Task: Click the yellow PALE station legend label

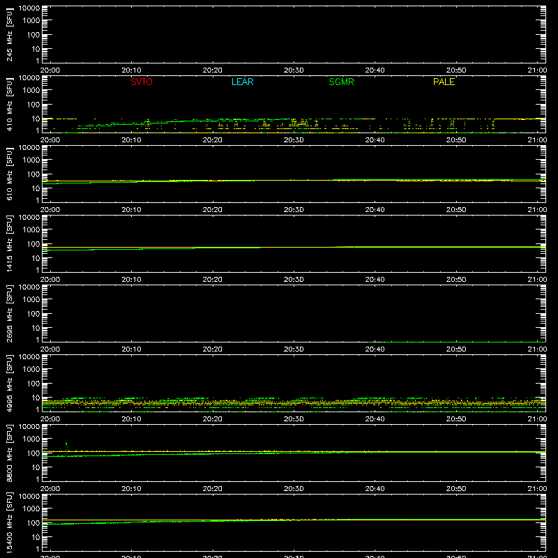Action: click(x=444, y=82)
